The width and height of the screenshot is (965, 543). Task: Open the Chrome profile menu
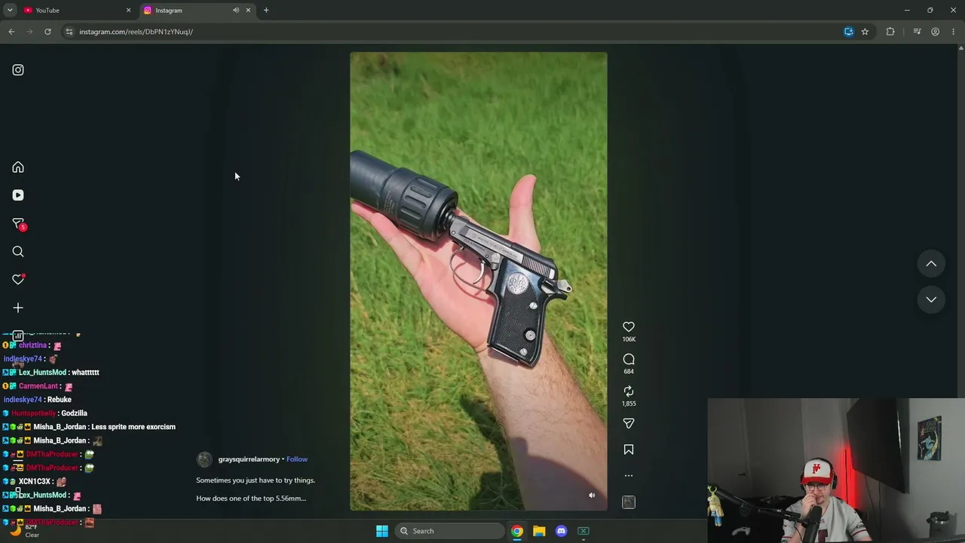coord(936,32)
